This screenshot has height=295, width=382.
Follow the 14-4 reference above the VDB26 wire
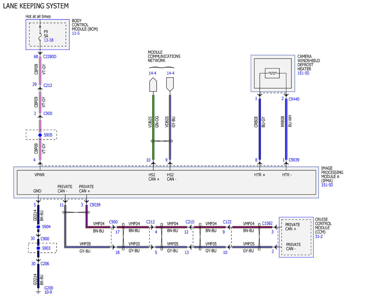coord(171,73)
